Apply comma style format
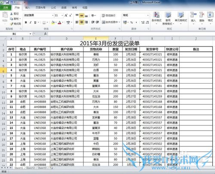 [x=136, y=22]
